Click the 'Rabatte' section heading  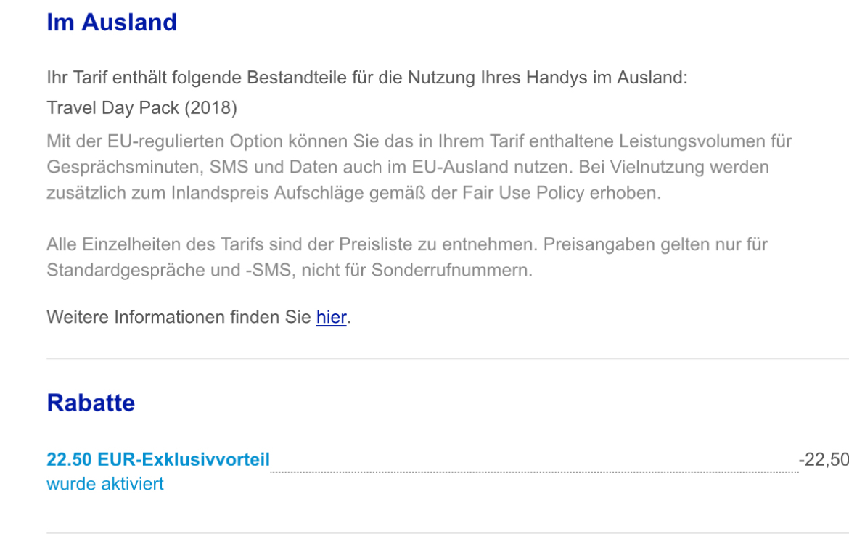(x=91, y=403)
